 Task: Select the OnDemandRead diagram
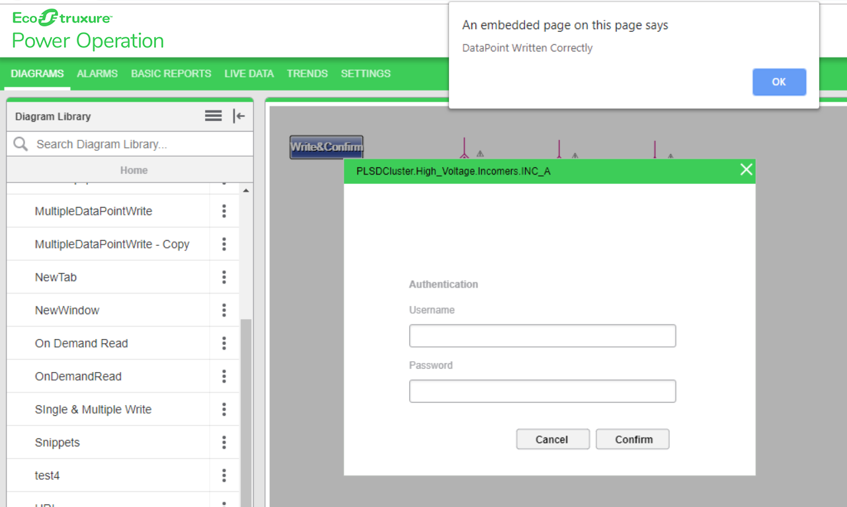78,377
